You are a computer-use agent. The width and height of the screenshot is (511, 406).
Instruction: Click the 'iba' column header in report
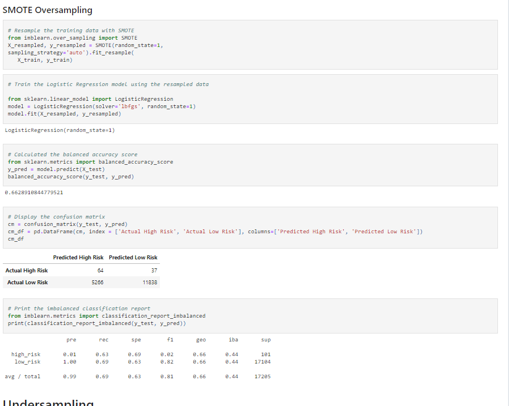coord(233,340)
